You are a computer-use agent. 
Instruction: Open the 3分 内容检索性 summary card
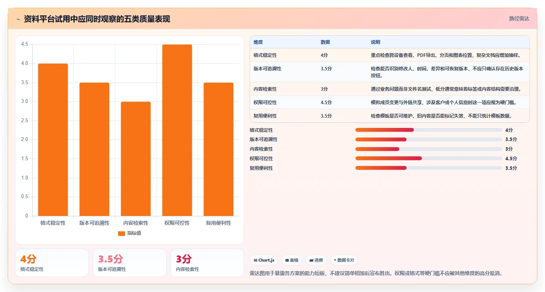pyautogui.click(x=207, y=263)
